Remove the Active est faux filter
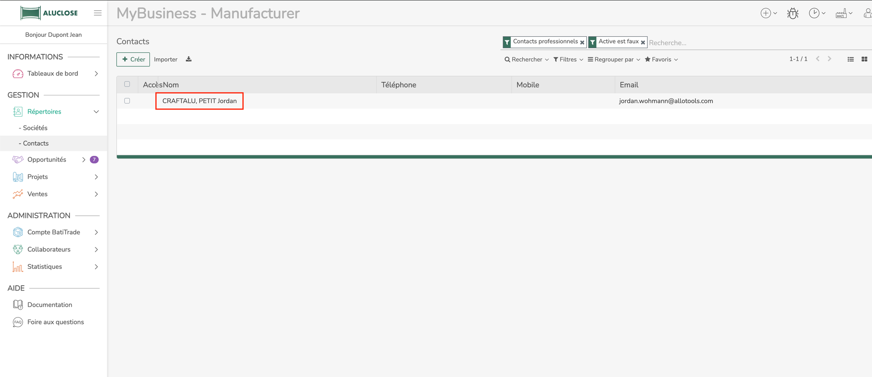 pyautogui.click(x=643, y=42)
